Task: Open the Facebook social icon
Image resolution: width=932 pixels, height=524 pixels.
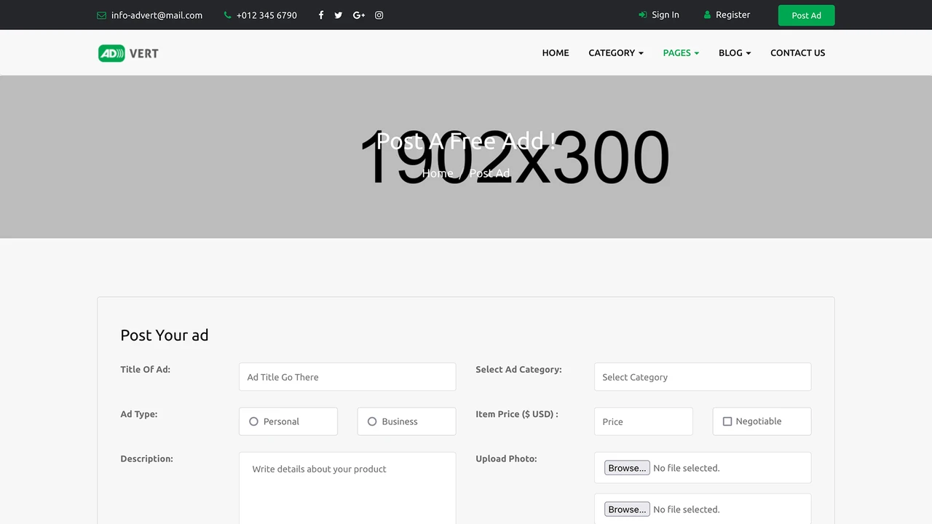Action: 321,15
